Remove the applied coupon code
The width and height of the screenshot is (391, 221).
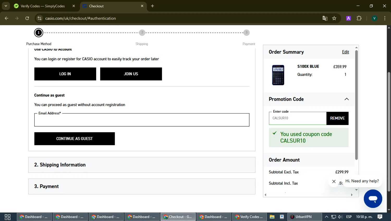(x=337, y=118)
